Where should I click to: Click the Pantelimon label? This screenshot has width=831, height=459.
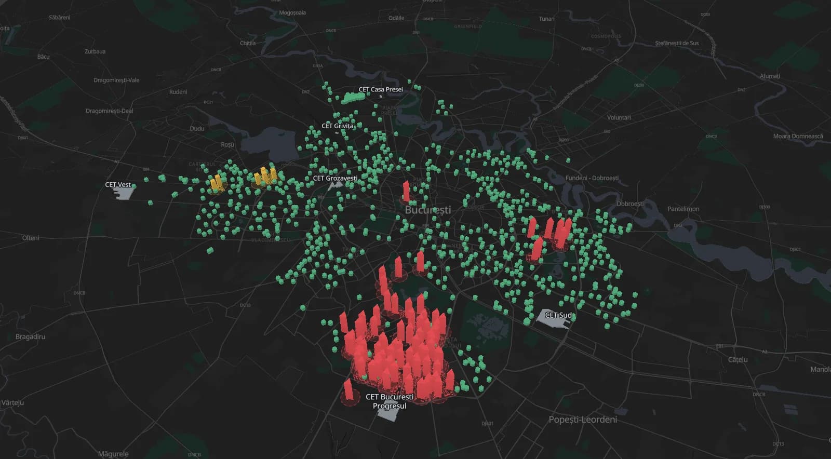coord(683,209)
